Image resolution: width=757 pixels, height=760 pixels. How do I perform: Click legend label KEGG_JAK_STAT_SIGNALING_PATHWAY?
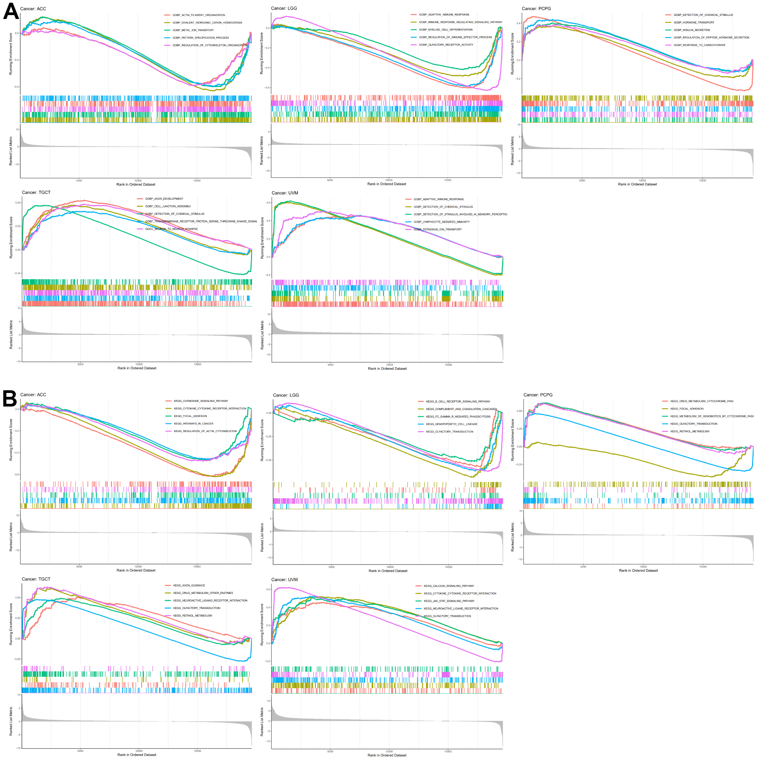(x=449, y=601)
